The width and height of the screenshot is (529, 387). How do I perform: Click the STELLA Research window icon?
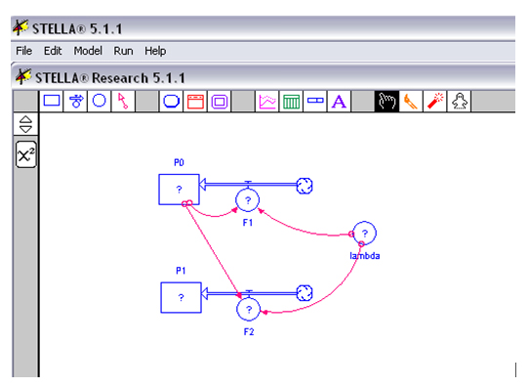coord(23,76)
